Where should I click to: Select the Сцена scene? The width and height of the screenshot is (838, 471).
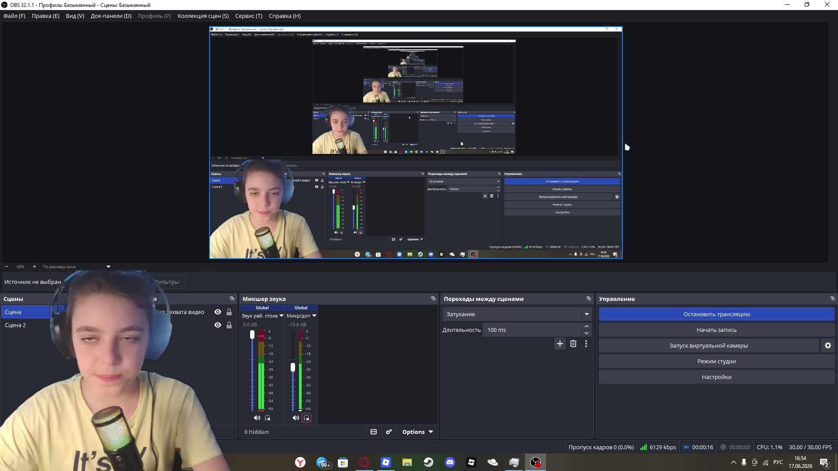point(26,312)
